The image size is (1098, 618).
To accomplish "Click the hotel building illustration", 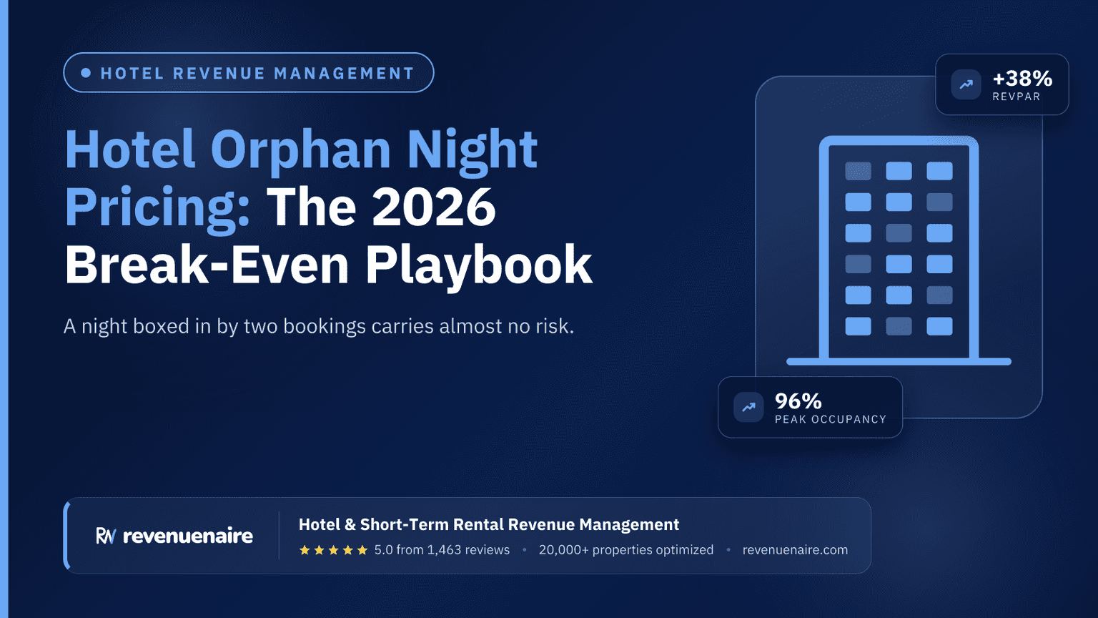I will click(899, 250).
